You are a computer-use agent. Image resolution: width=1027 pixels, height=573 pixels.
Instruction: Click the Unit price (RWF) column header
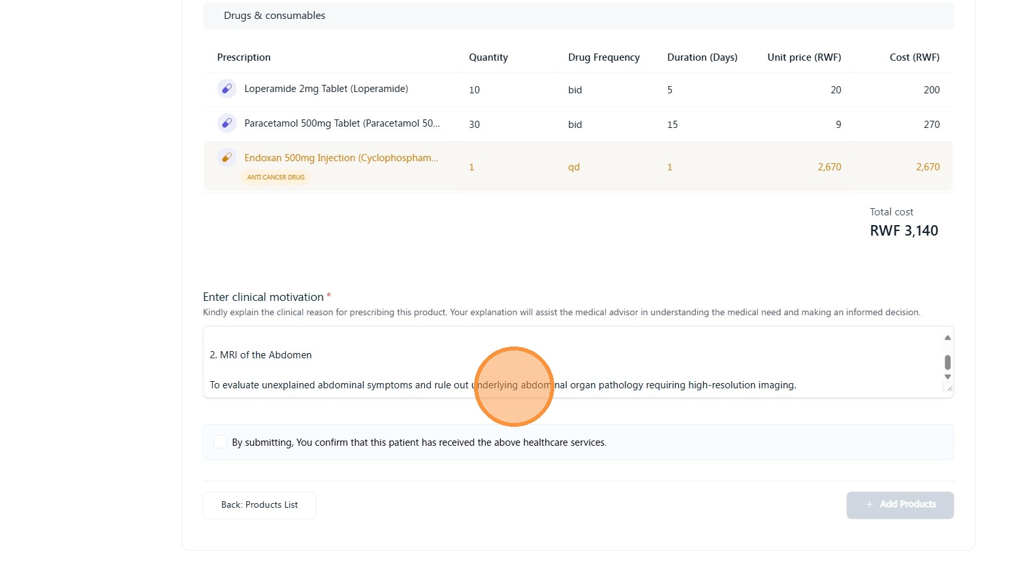point(804,57)
